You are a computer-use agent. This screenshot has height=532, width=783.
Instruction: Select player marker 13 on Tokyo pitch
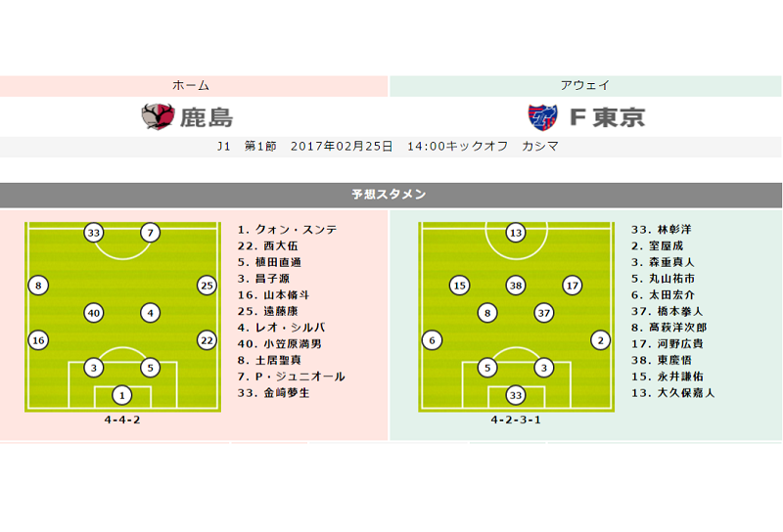tap(516, 233)
